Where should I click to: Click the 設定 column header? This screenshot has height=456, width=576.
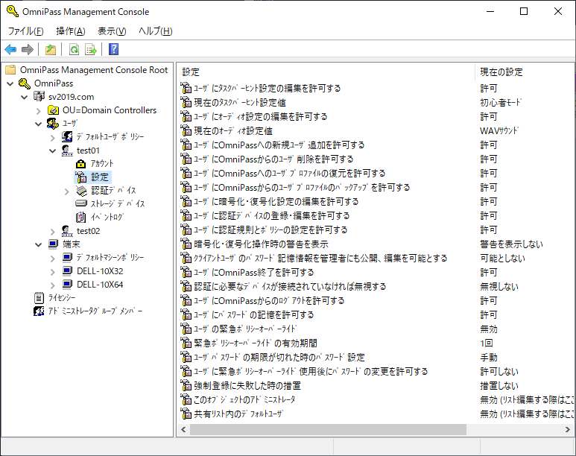click(326, 72)
